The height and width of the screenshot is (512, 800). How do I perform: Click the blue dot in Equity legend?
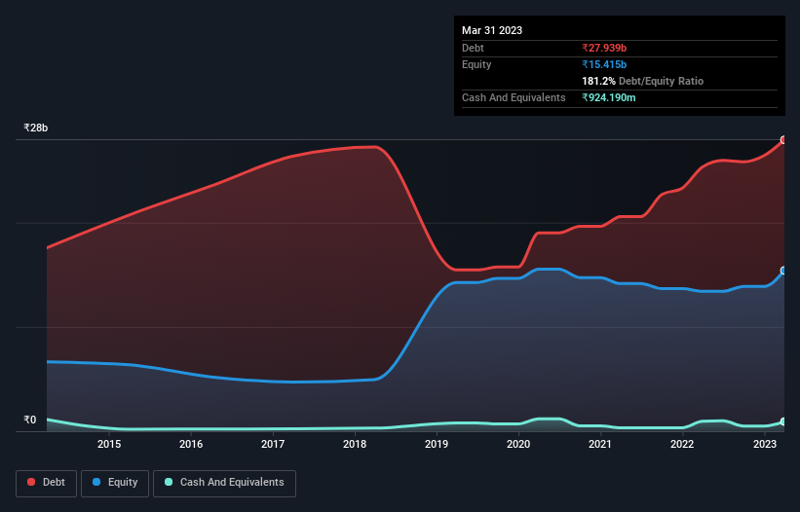(96, 482)
